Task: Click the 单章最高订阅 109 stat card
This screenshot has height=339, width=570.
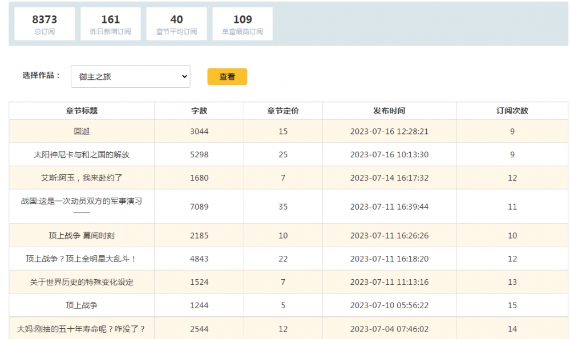Action: point(242,24)
